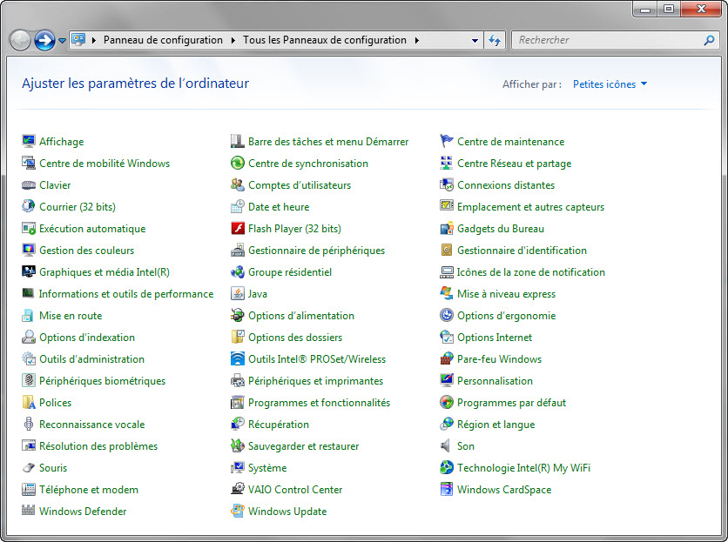Click the search magnifier icon
728x542 pixels.
point(709,40)
